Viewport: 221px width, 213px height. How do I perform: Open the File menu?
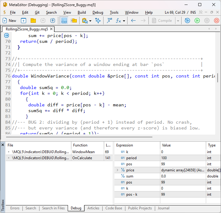click(x=13, y=12)
